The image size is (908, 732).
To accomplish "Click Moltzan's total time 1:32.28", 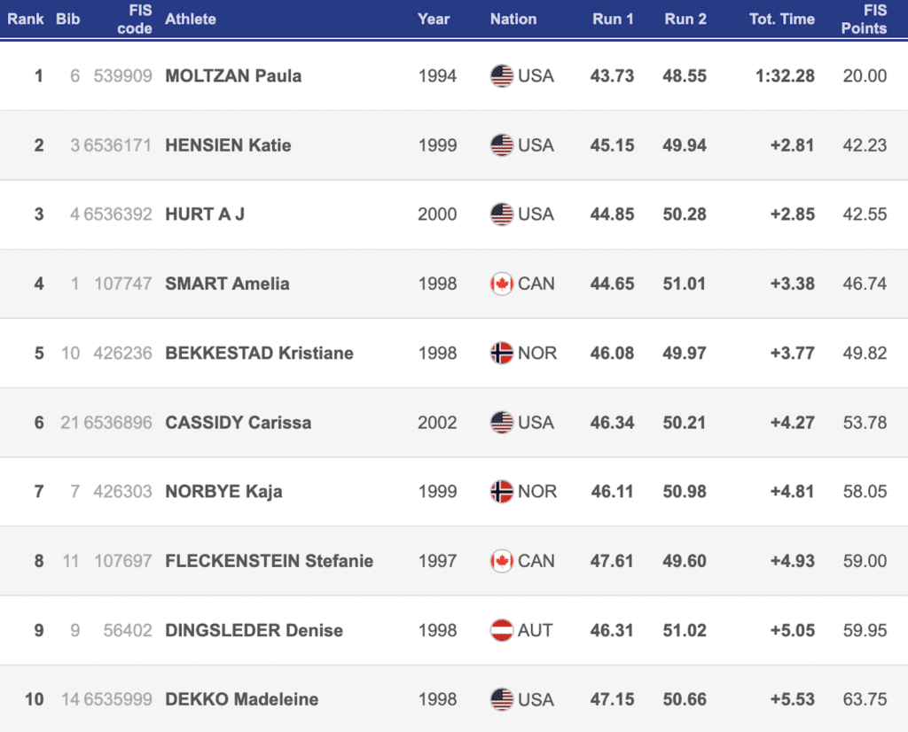I will click(x=785, y=76).
